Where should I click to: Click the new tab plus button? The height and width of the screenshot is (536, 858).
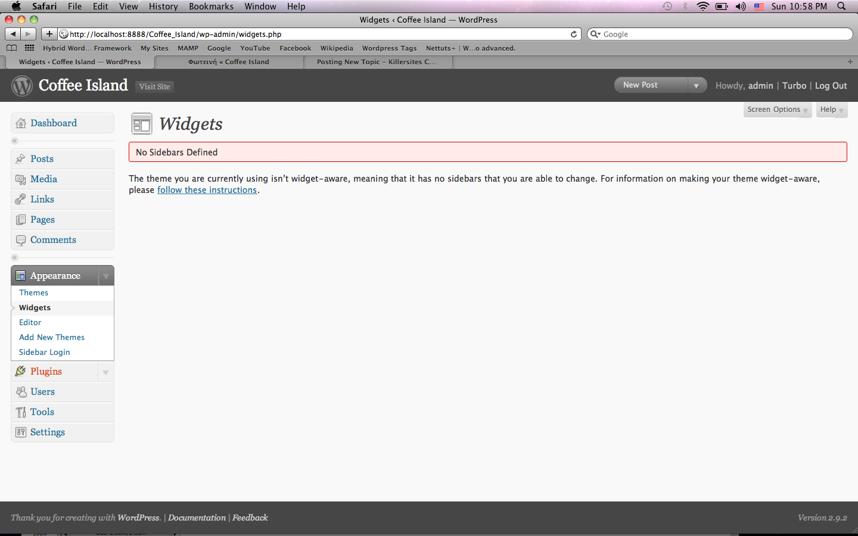click(850, 62)
